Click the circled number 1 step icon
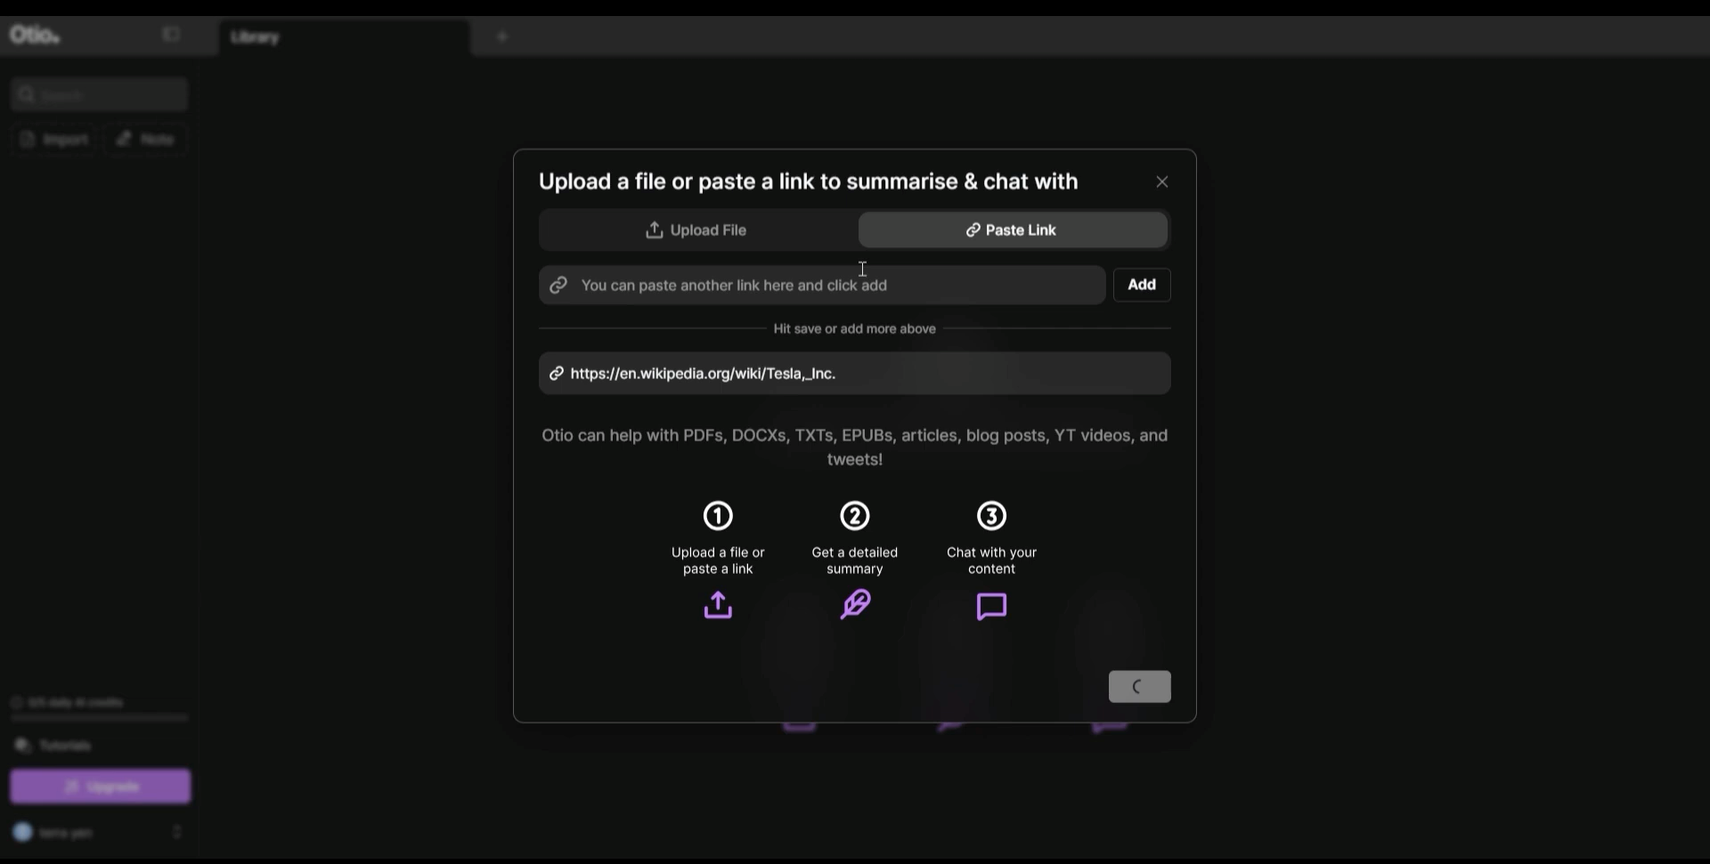The width and height of the screenshot is (1710, 864). click(718, 516)
